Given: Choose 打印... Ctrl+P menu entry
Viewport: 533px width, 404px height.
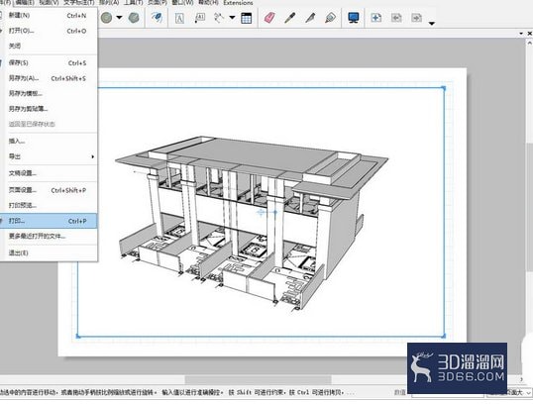Looking at the screenshot, I should (x=49, y=221).
